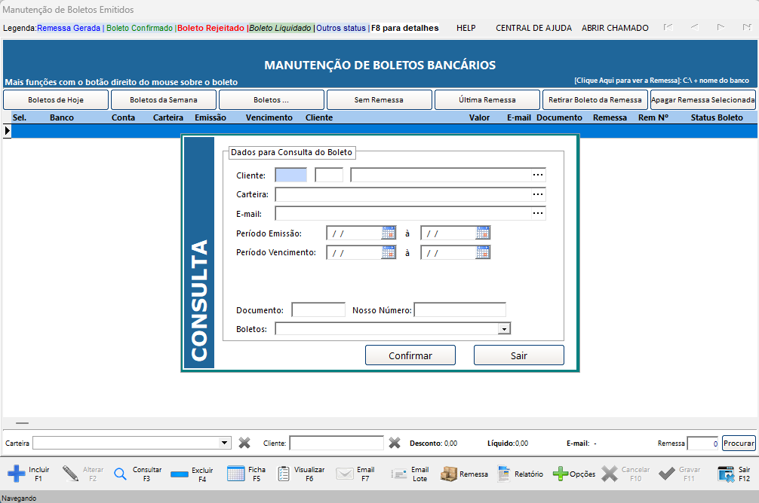
Task: Clear Cliente filter with X icon
Action: click(x=395, y=443)
